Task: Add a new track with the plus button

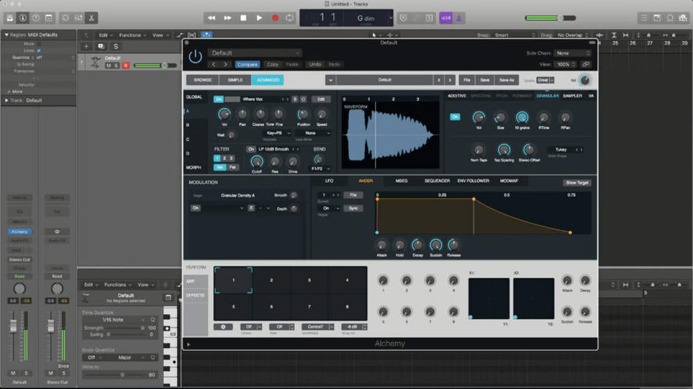Action: [86, 46]
